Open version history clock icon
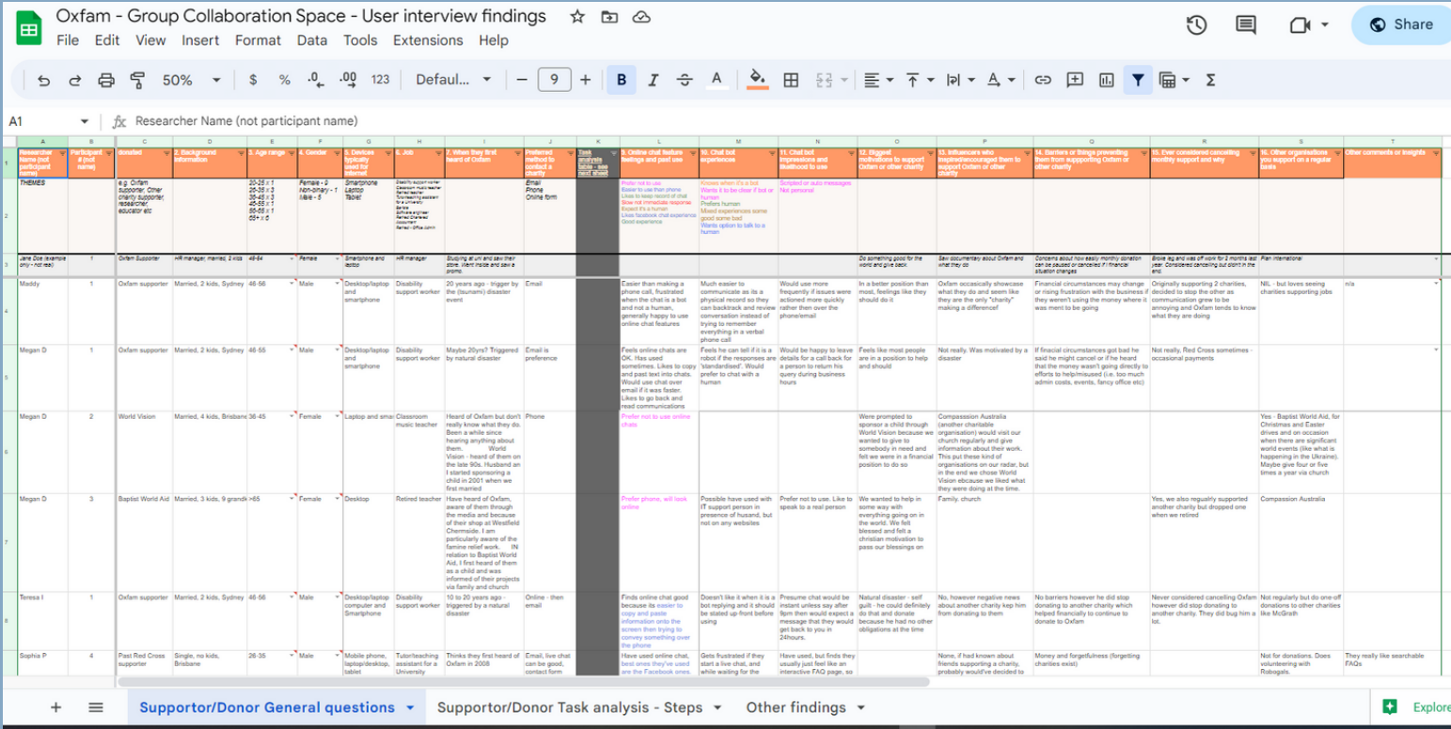This screenshot has width=1451, height=729. pyautogui.click(x=1196, y=25)
